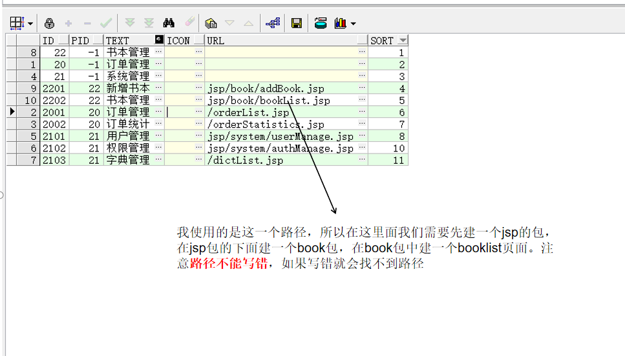Select the TEXT column header

coord(134,40)
